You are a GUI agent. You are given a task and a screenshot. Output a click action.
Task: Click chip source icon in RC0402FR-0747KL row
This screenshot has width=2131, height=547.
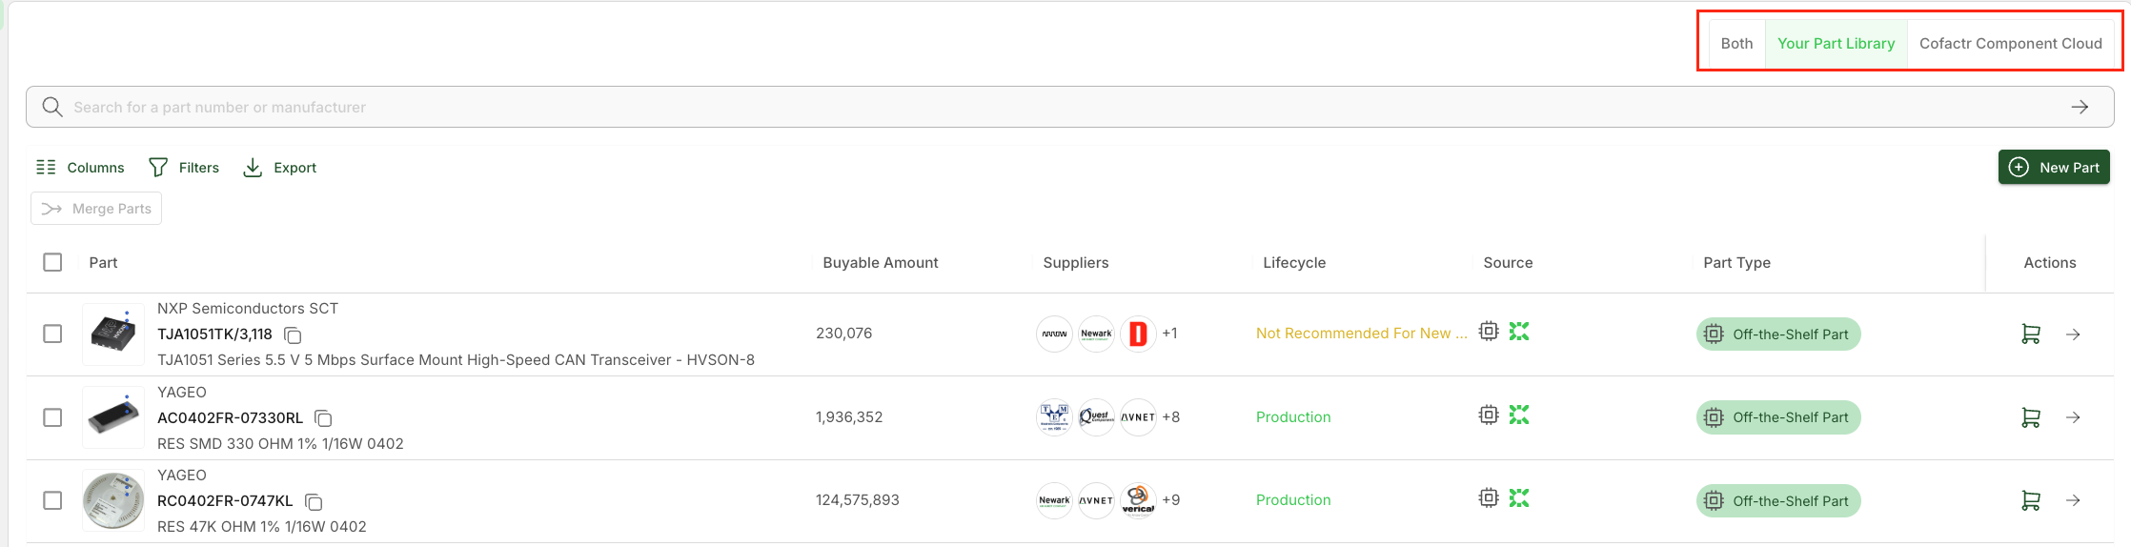coord(1489,497)
